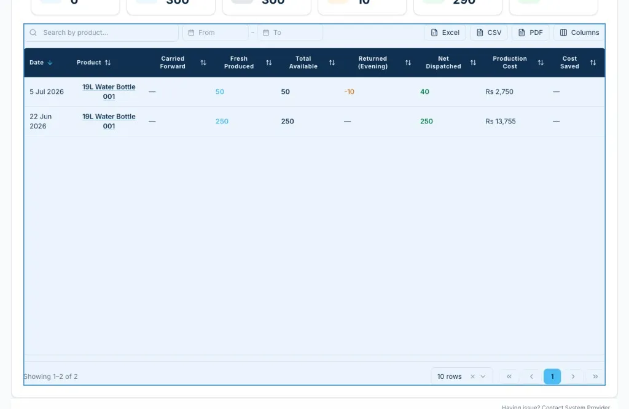Sort by Carried Forward column icon
The height and width of the screenshot is (409, 629).
click(203, 63)
